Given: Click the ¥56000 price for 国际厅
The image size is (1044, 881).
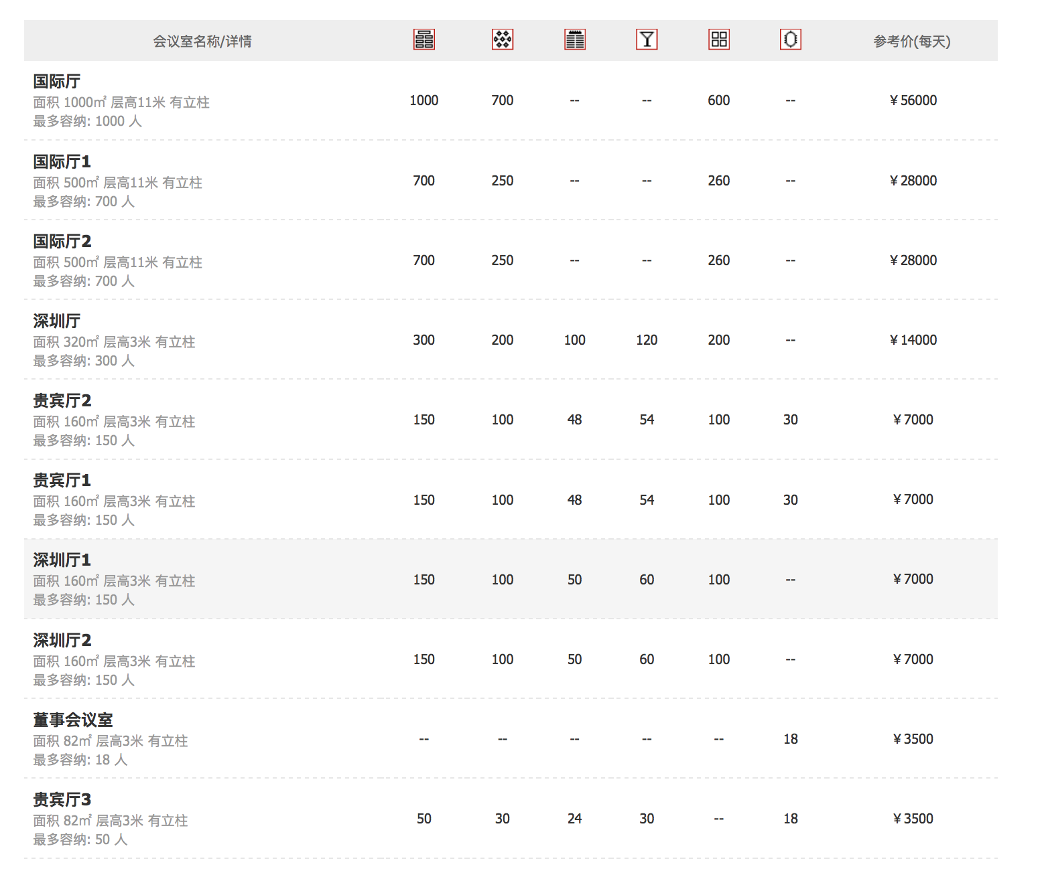Looking at the screenshot, I should [913, 100].
